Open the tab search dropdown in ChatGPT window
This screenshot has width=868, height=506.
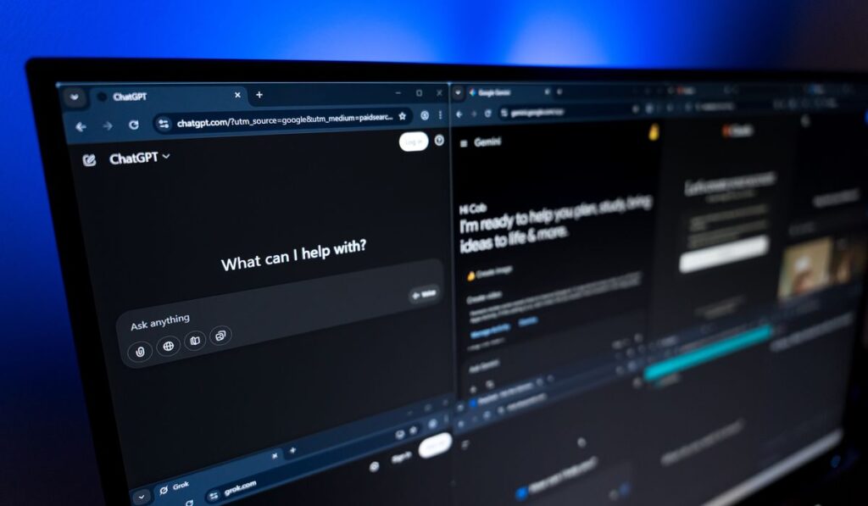click(75, 97)
